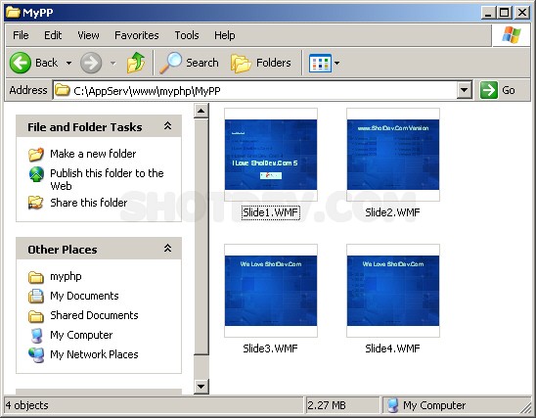Click MyPP title bar folder icon

13,13
